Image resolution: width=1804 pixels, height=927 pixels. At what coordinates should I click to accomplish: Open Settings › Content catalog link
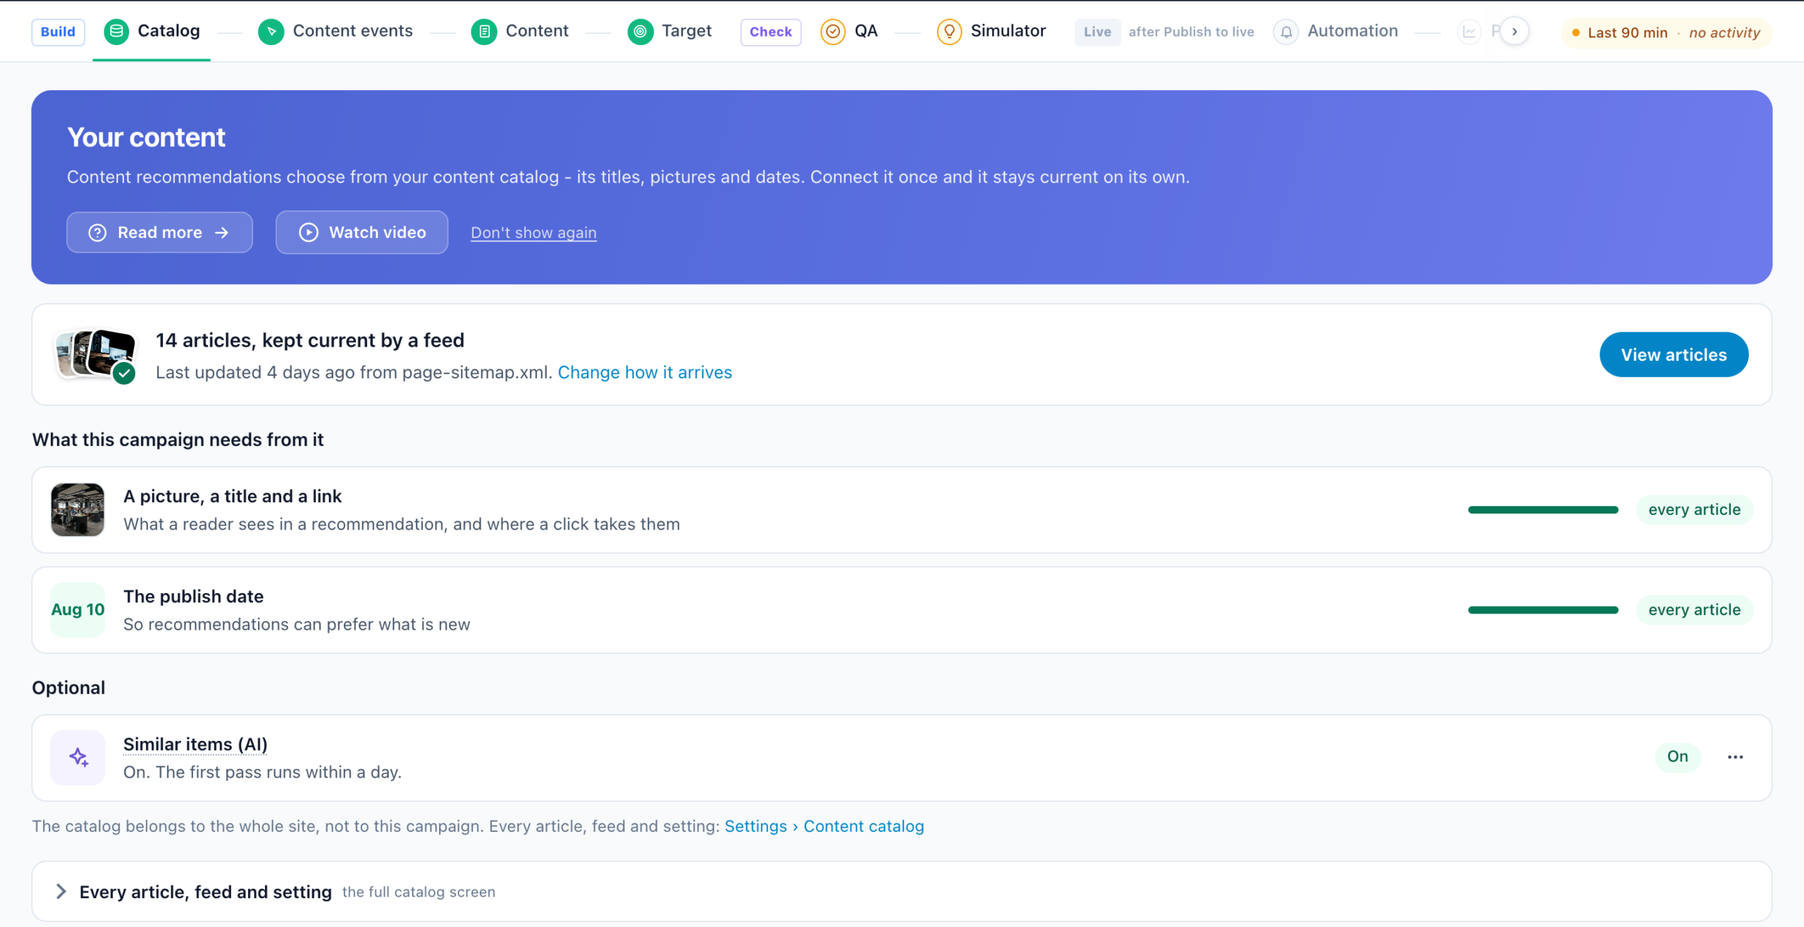click(824, 826)
